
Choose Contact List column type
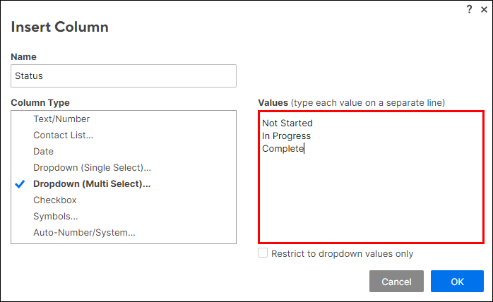pos(63,135)
